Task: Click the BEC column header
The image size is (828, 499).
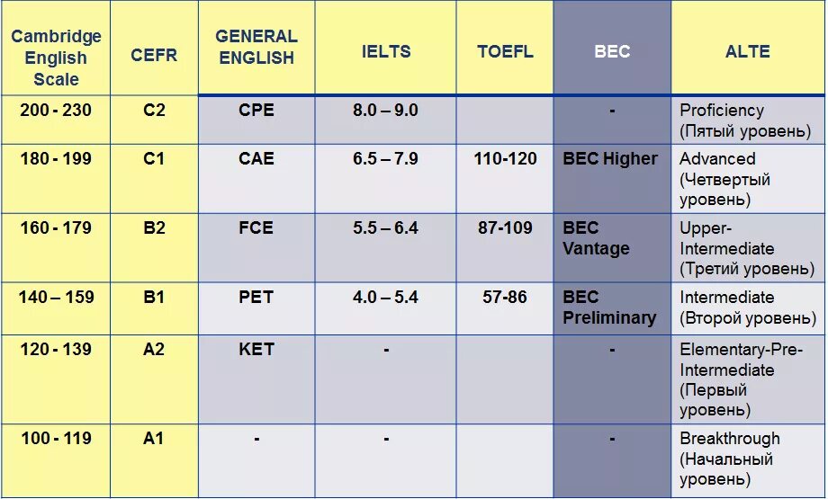Action: click(x=612, y=51)
